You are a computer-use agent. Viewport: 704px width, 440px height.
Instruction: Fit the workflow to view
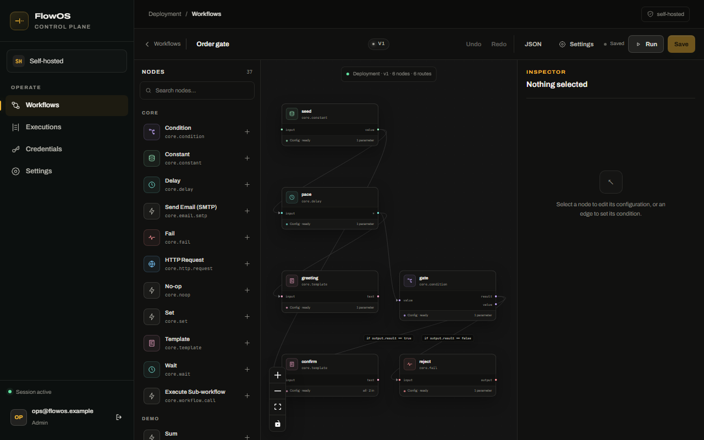pyautogui.click(x=278, y=407)
